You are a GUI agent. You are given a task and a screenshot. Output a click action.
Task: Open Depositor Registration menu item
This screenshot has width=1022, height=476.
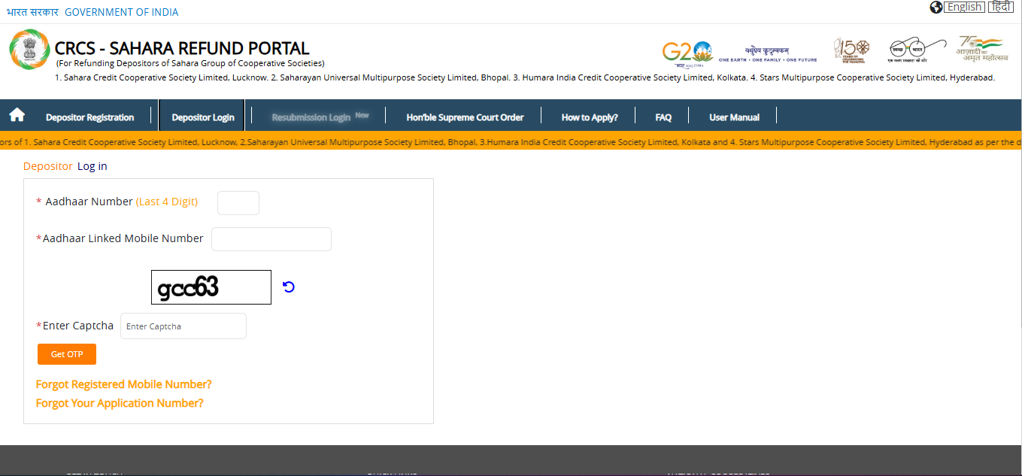point(89,117)
